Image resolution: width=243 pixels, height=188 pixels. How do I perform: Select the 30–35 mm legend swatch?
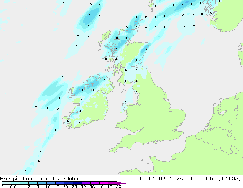pyautogui.click(x=86, y=183)
